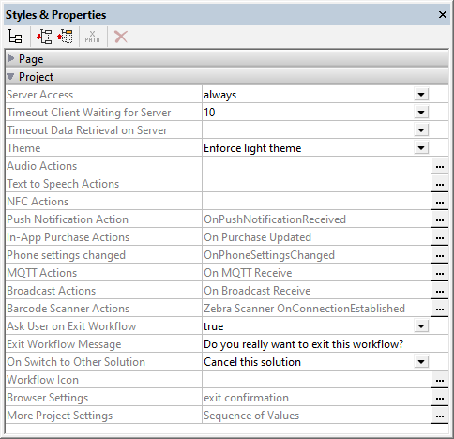This screenshot has width=454, height=439.
Task: Close the Styles & Properties panel
Action: click(443, 15)
